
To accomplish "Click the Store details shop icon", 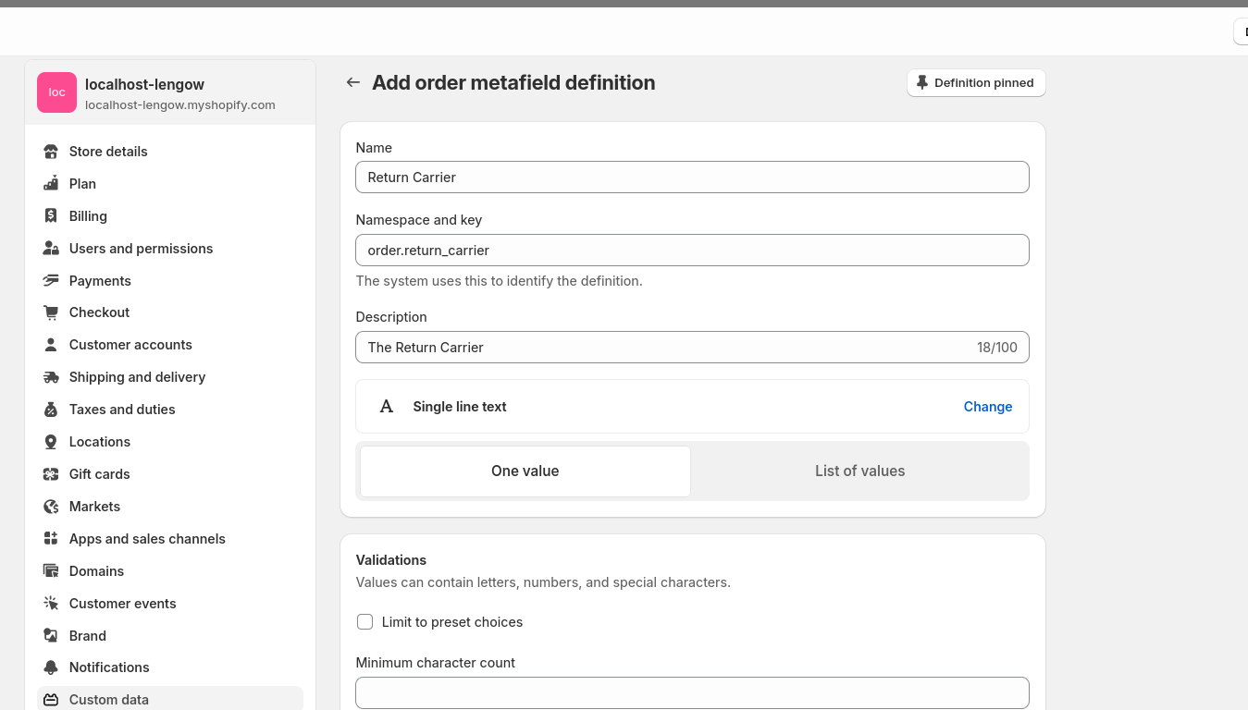I will click(51, 152).
